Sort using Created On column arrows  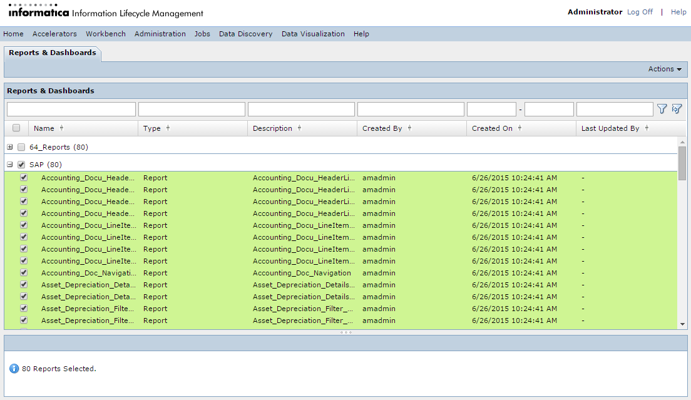(x=520, y=128)
